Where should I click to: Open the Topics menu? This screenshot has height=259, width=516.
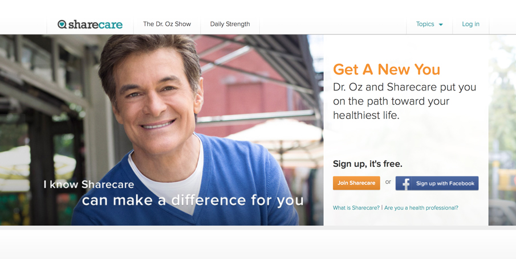point(429,24)
